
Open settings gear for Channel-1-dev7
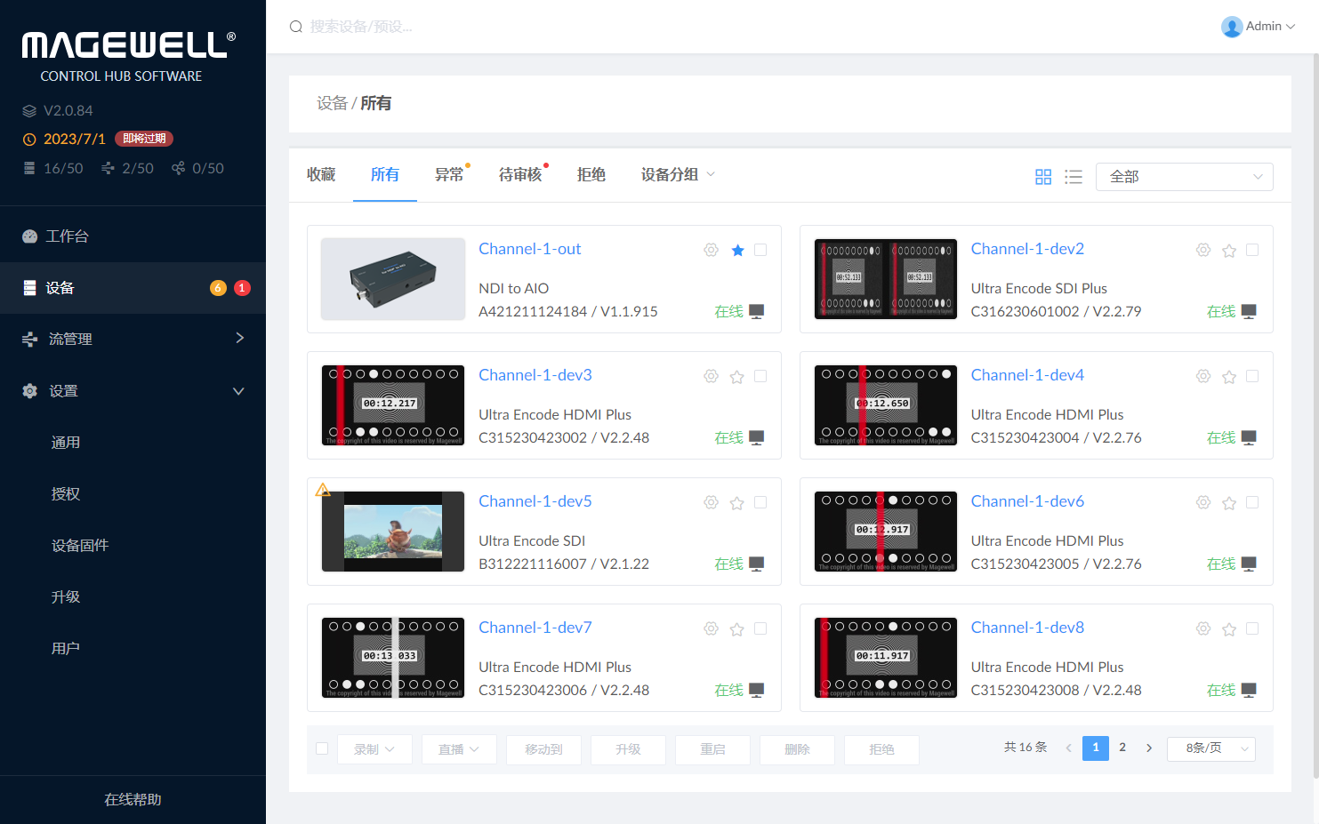[x=711, y=628]
